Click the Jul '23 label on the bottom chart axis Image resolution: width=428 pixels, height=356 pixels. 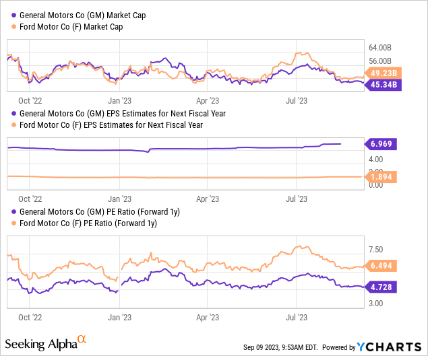[297, 315]
